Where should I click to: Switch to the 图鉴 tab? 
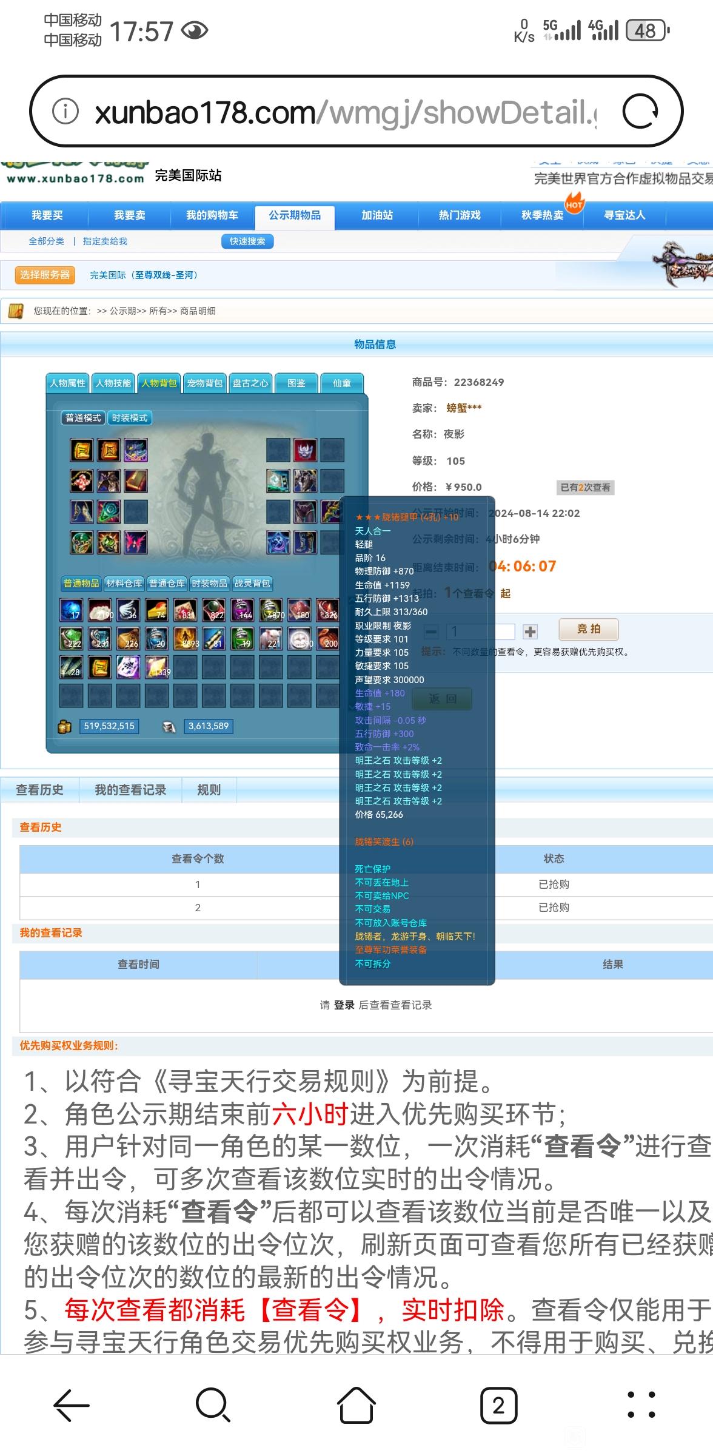point(296,383)
